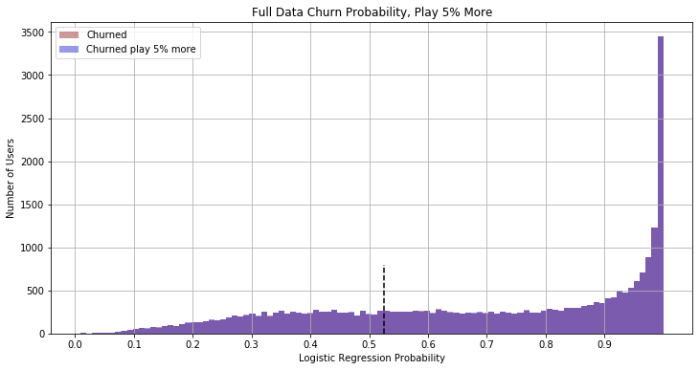Click the x-axis tick label 0.0
This screenshot has width=699, height=370.
(x=75, y=344)
